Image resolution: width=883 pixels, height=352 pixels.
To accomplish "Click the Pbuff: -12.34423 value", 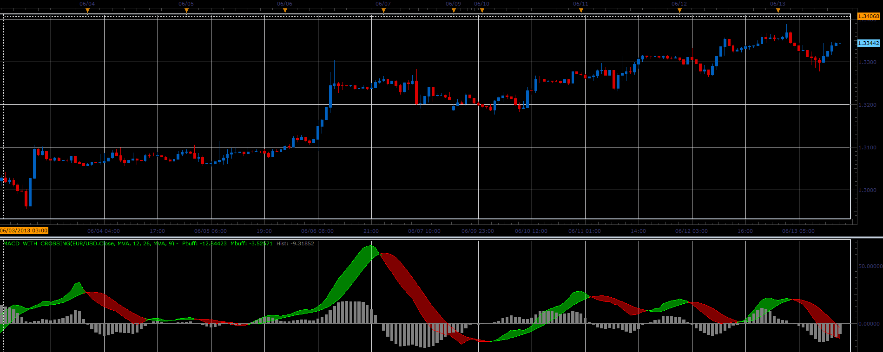I will point(204,243).
